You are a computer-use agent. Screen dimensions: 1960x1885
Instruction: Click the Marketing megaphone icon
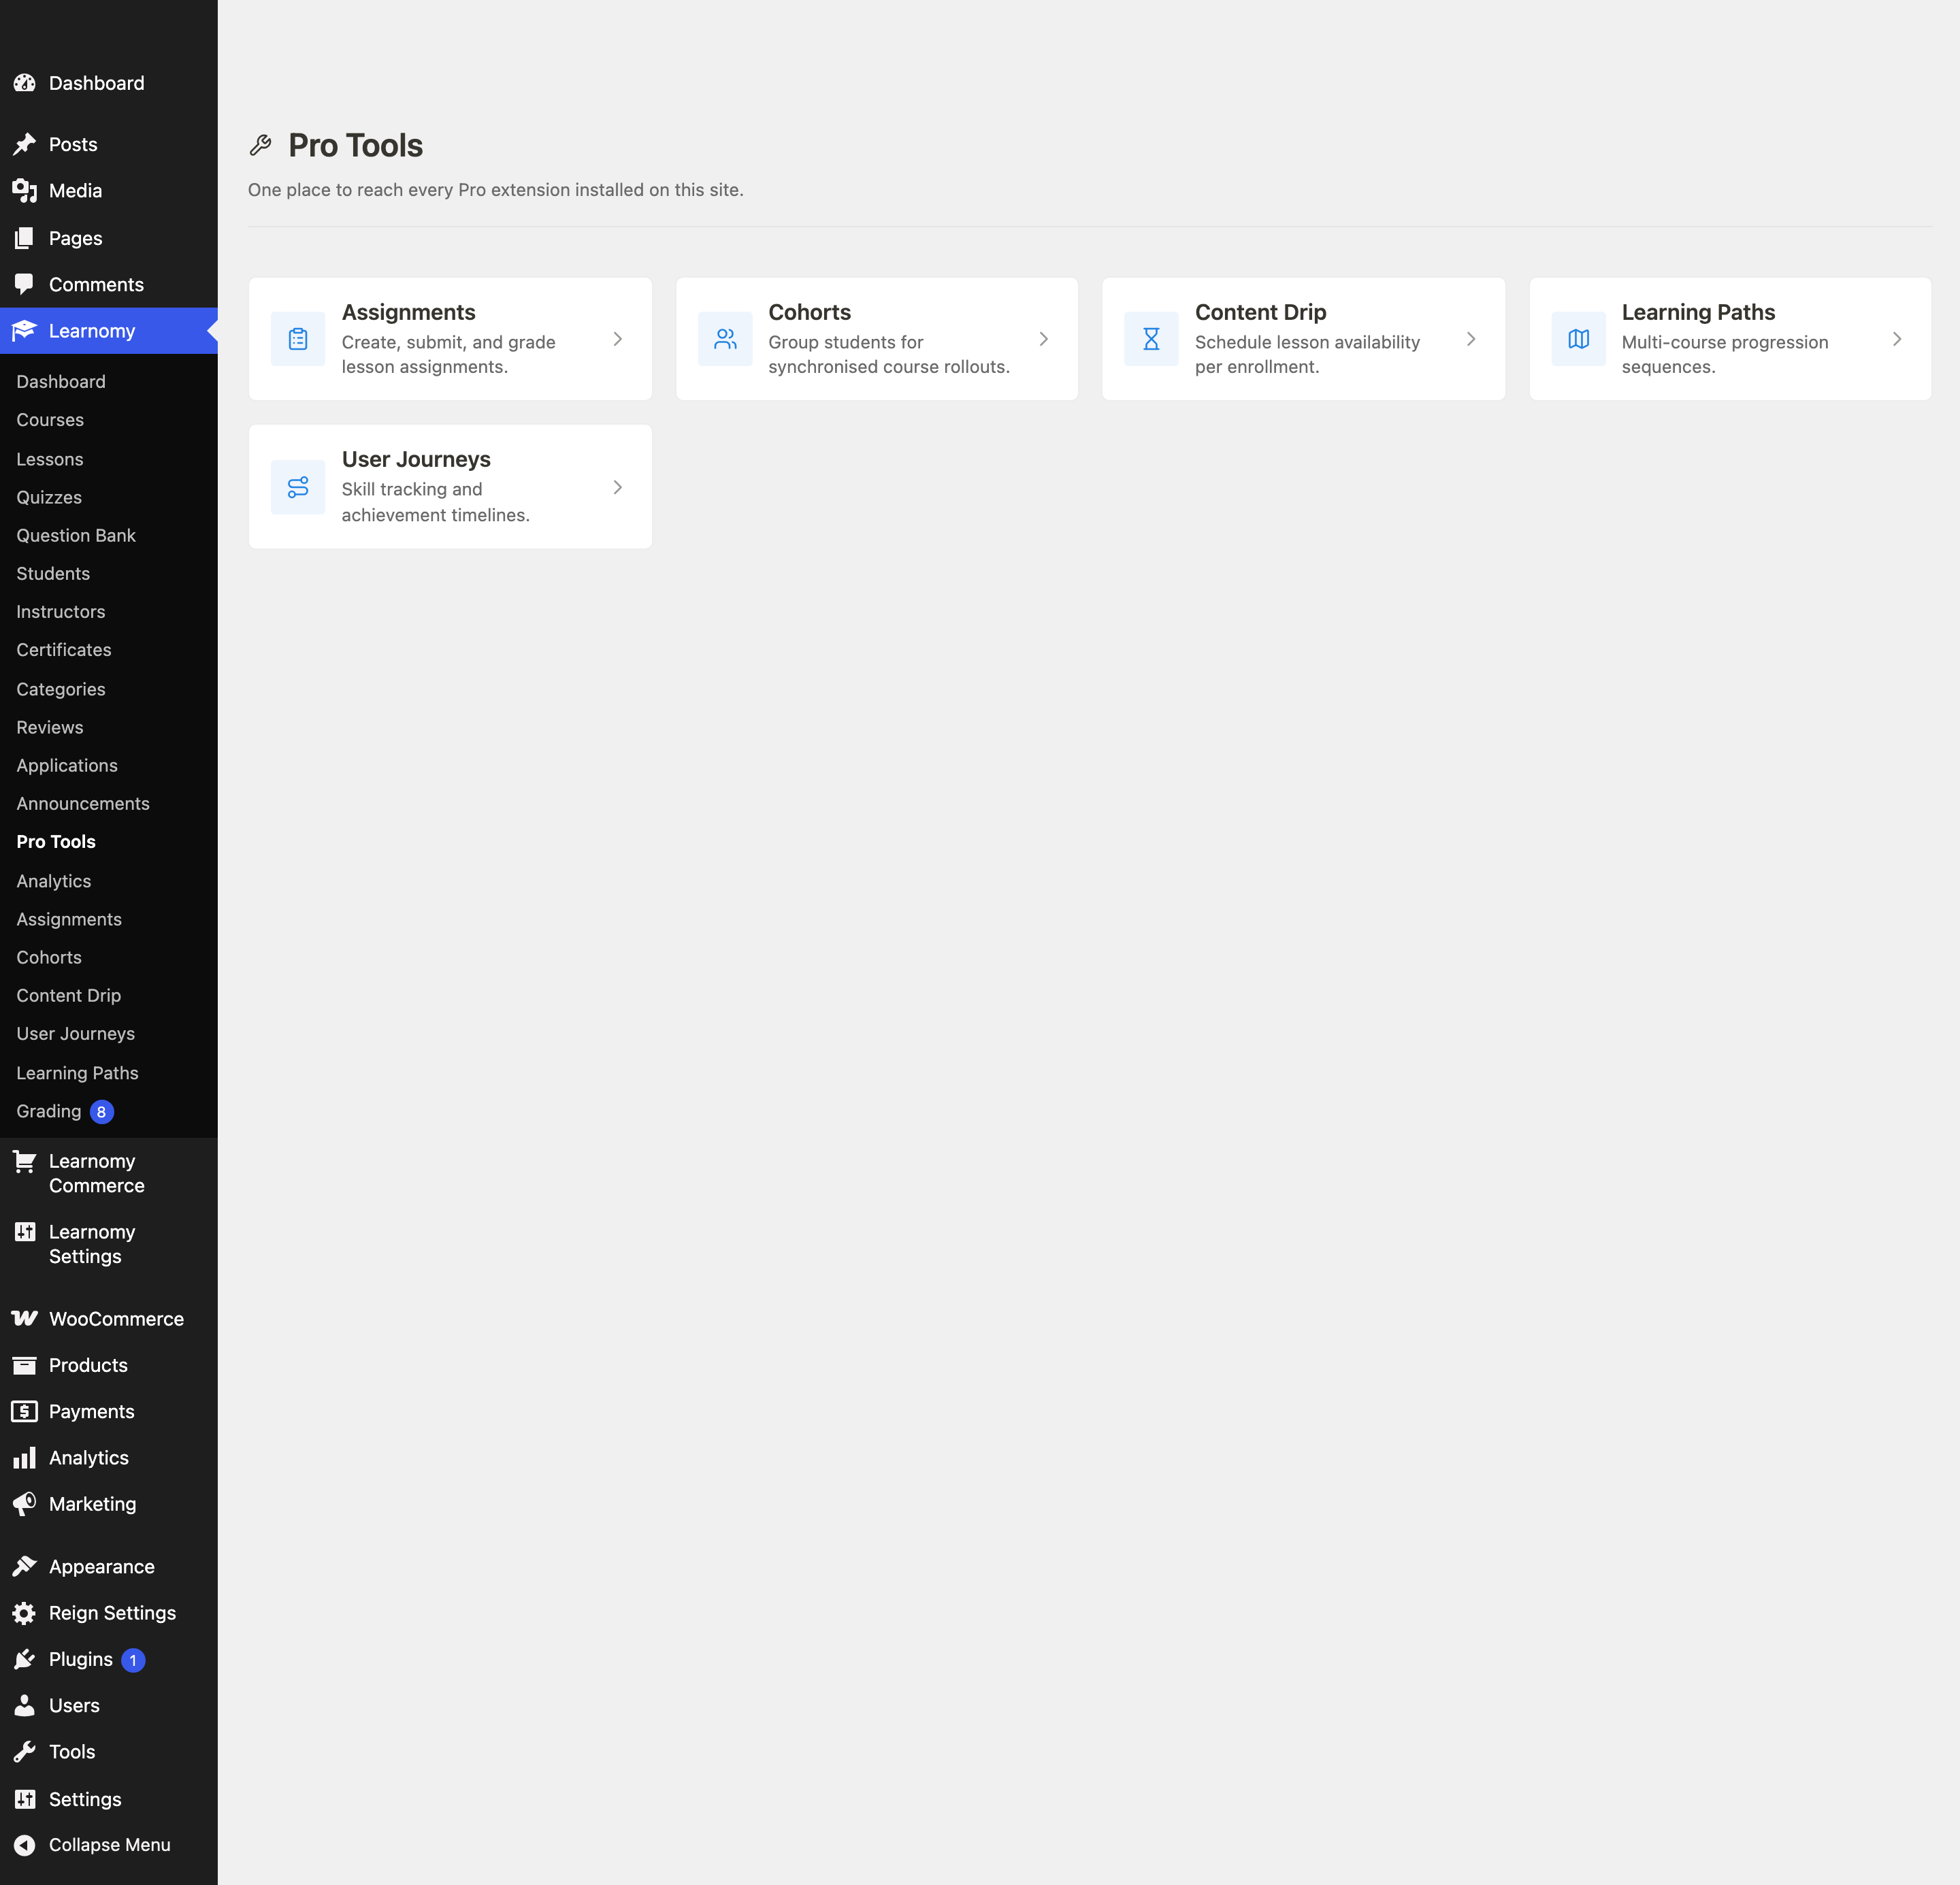coord(24,1503)
